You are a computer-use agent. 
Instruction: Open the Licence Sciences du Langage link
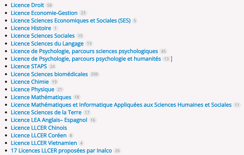tap(47, 44)
